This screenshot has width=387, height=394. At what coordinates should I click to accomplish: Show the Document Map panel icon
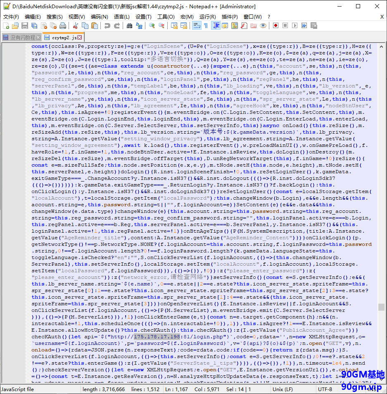(235, 26)
